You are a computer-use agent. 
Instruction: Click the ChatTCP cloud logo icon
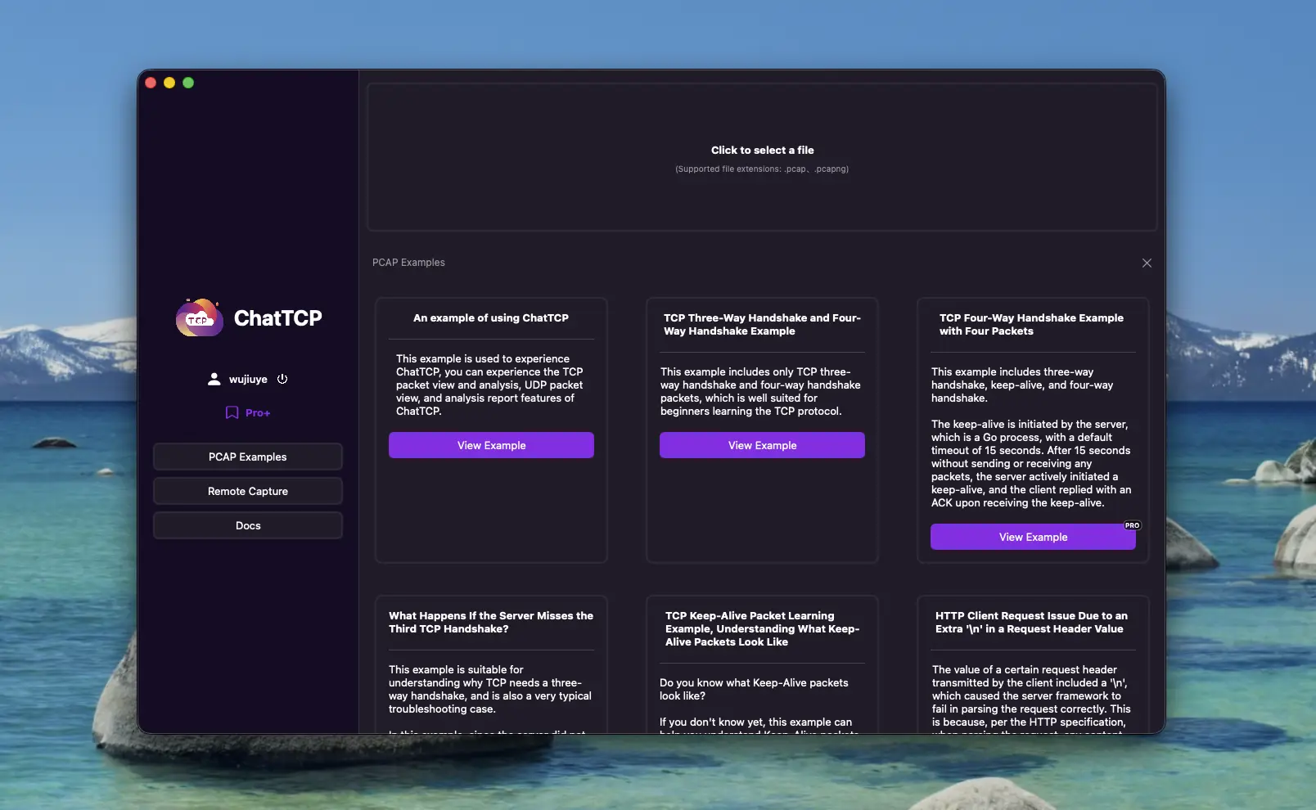199,318
